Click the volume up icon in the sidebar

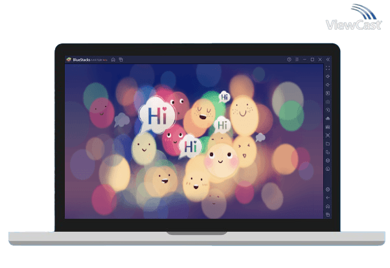[328, 76]
